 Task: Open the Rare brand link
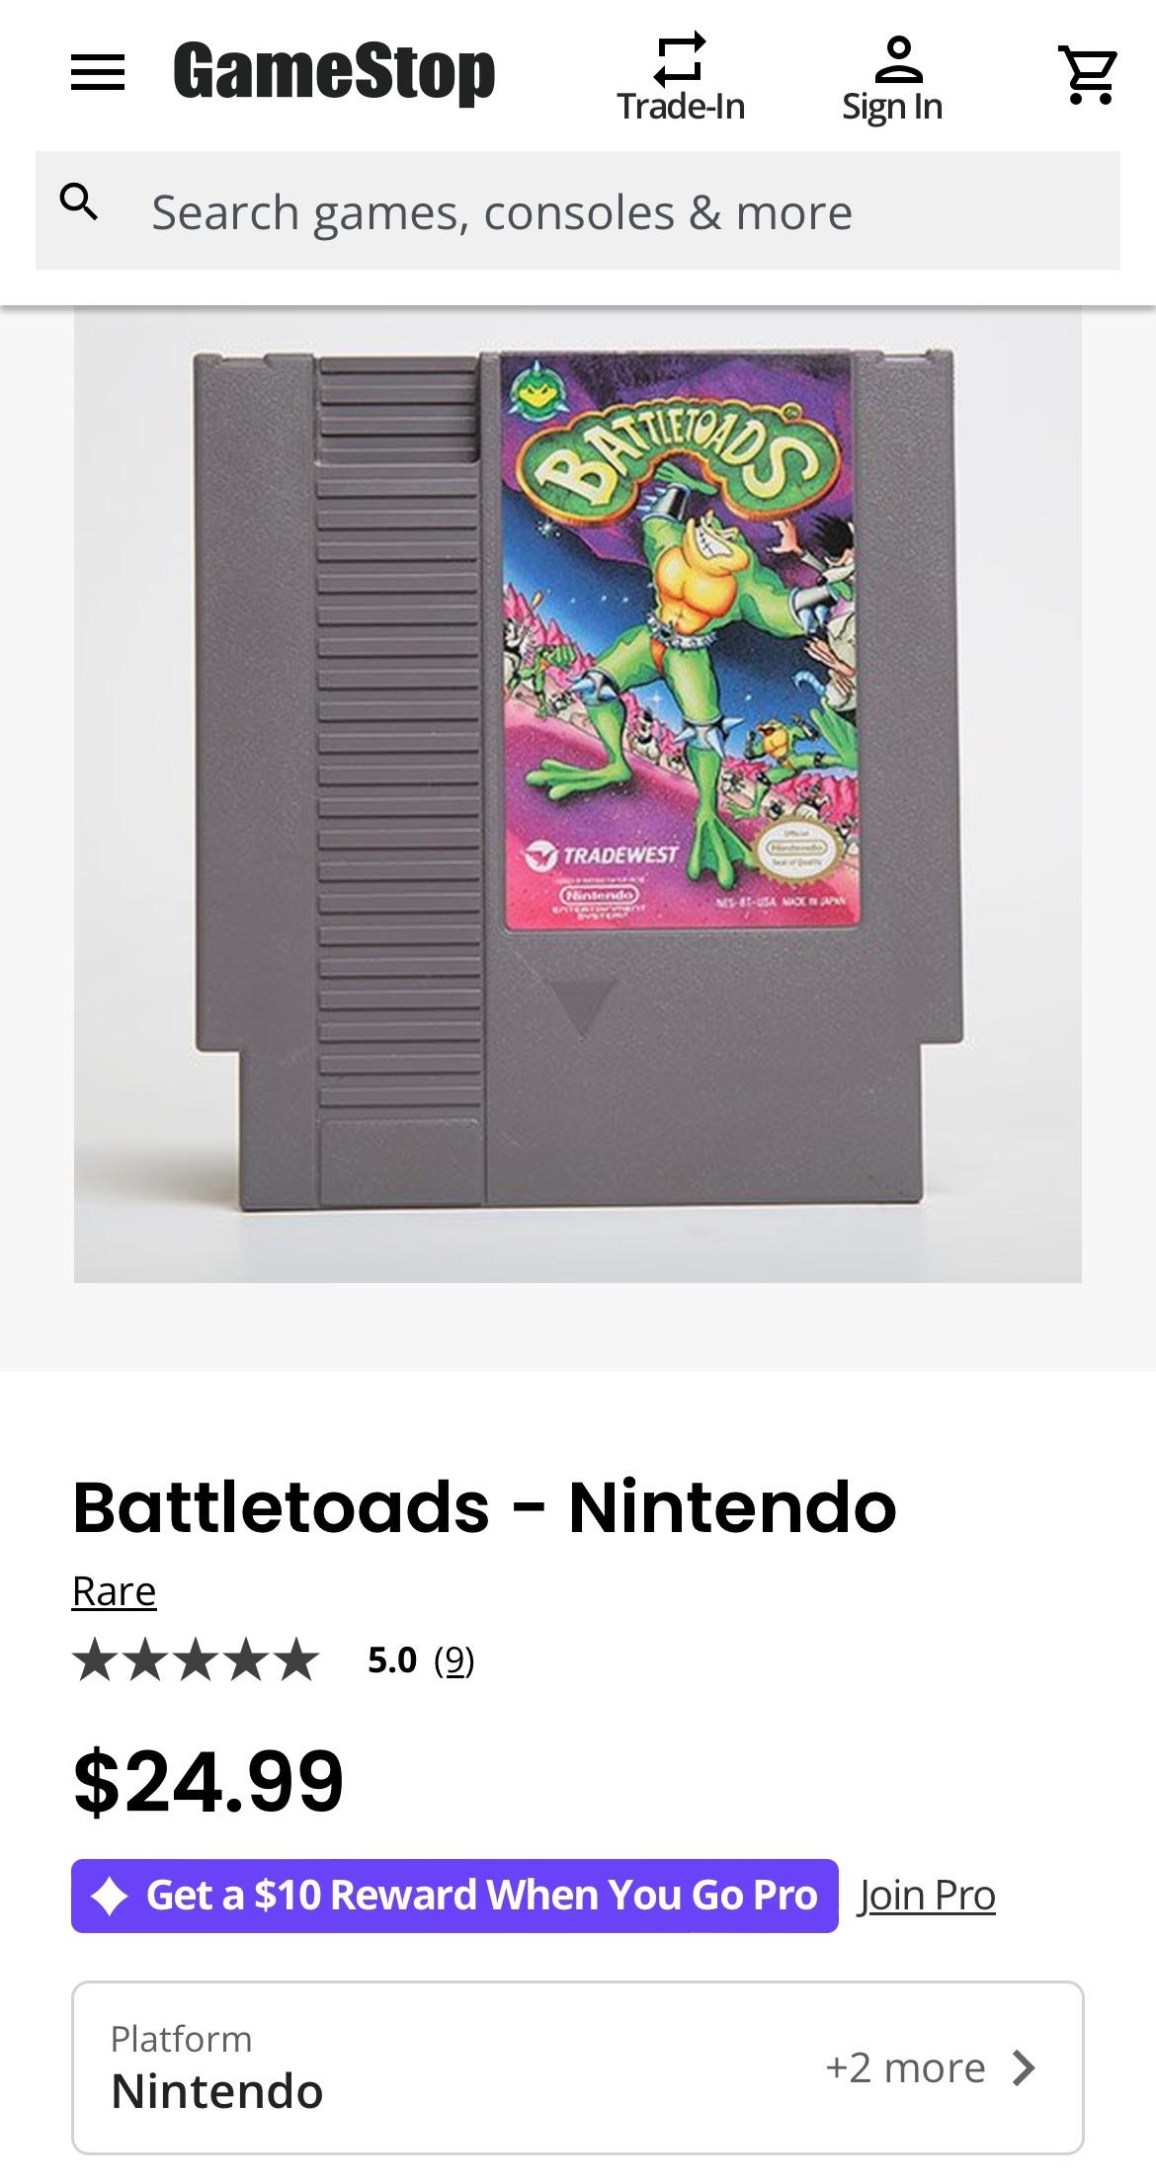click(114, 1591)
